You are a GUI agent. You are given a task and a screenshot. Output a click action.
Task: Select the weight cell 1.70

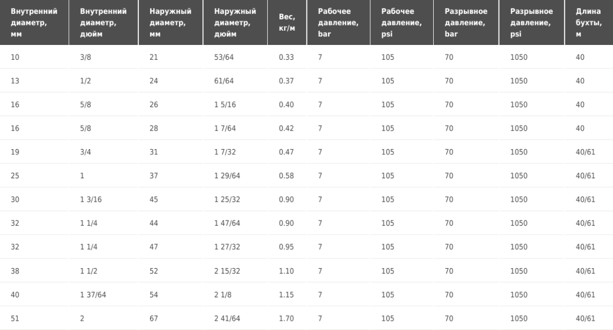287,318
